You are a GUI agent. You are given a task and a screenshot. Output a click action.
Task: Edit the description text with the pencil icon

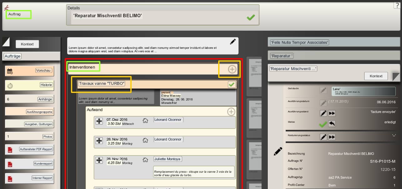[233, 42]
